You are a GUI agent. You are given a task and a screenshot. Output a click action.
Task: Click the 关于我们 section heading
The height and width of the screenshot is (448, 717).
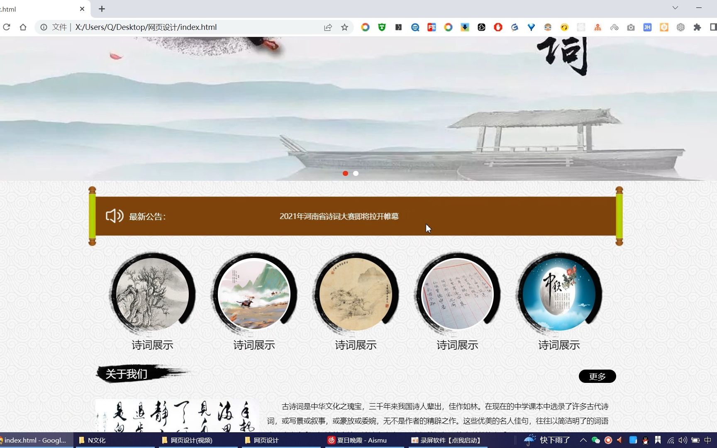(x=127, y=374)
